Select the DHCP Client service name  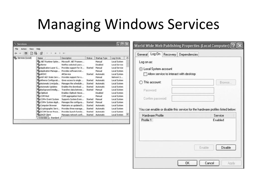point(46,115)
